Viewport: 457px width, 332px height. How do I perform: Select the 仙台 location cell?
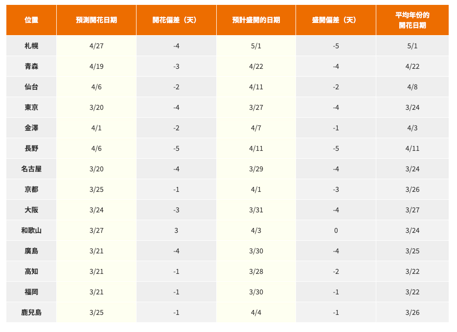point(31,87)
